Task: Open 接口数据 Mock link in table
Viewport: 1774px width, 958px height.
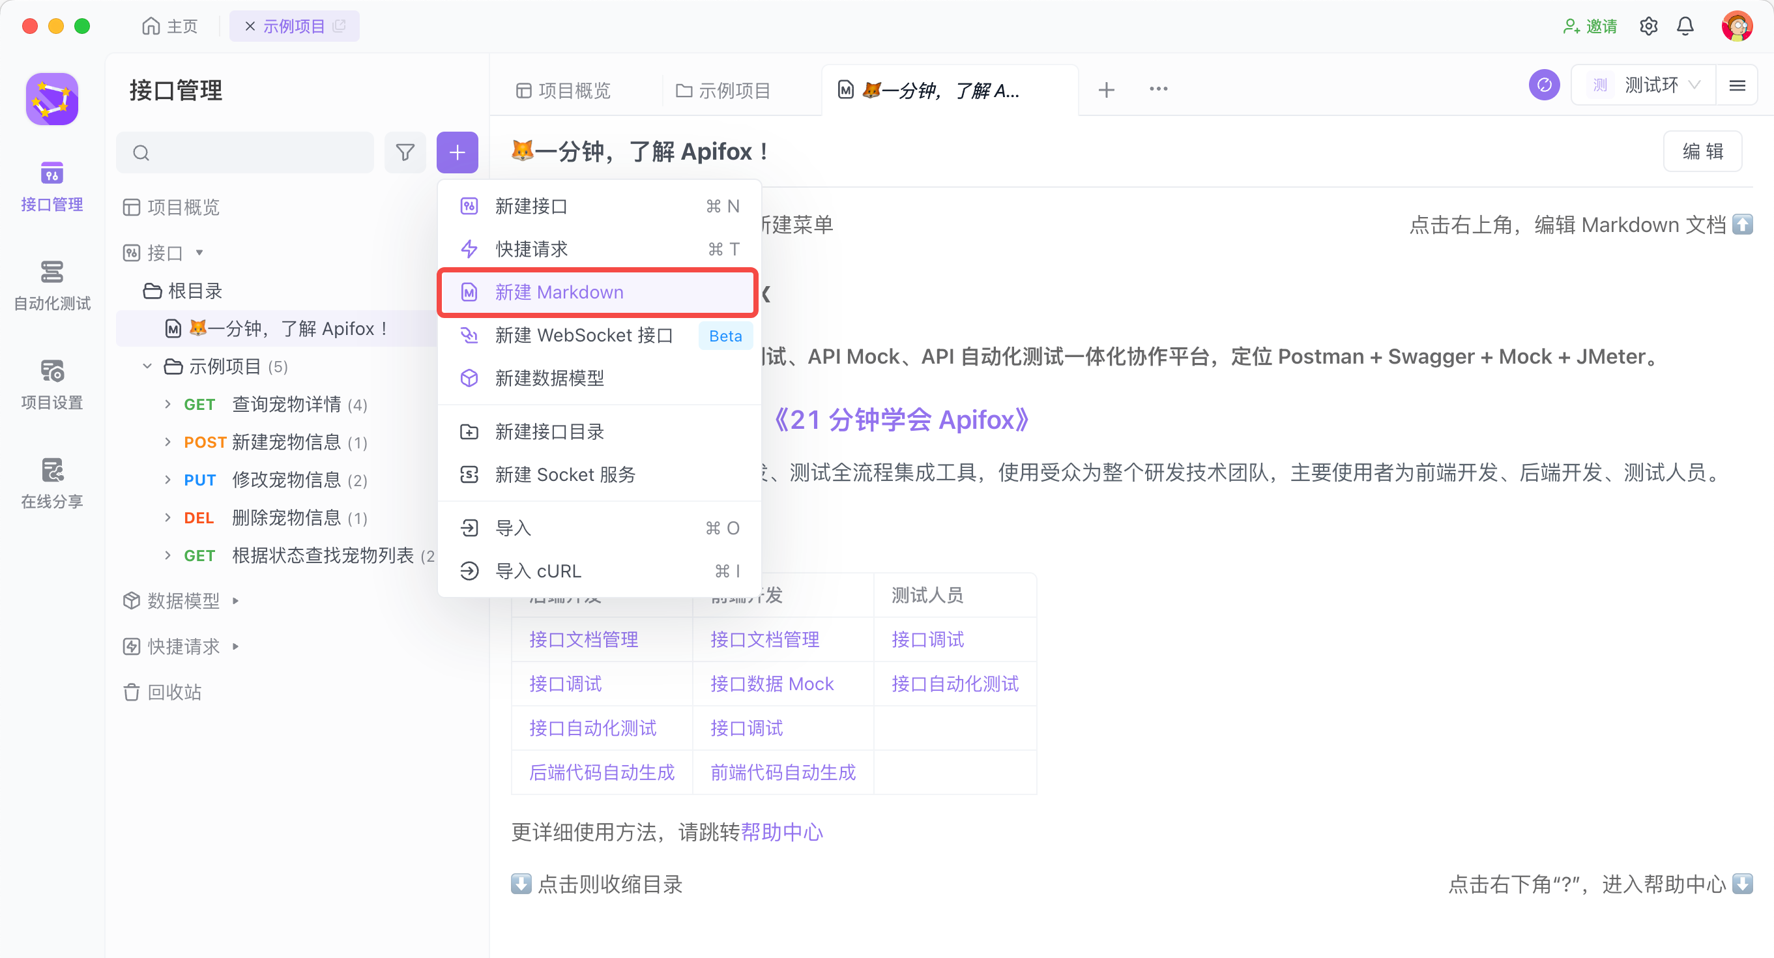Action: (771, 684)
